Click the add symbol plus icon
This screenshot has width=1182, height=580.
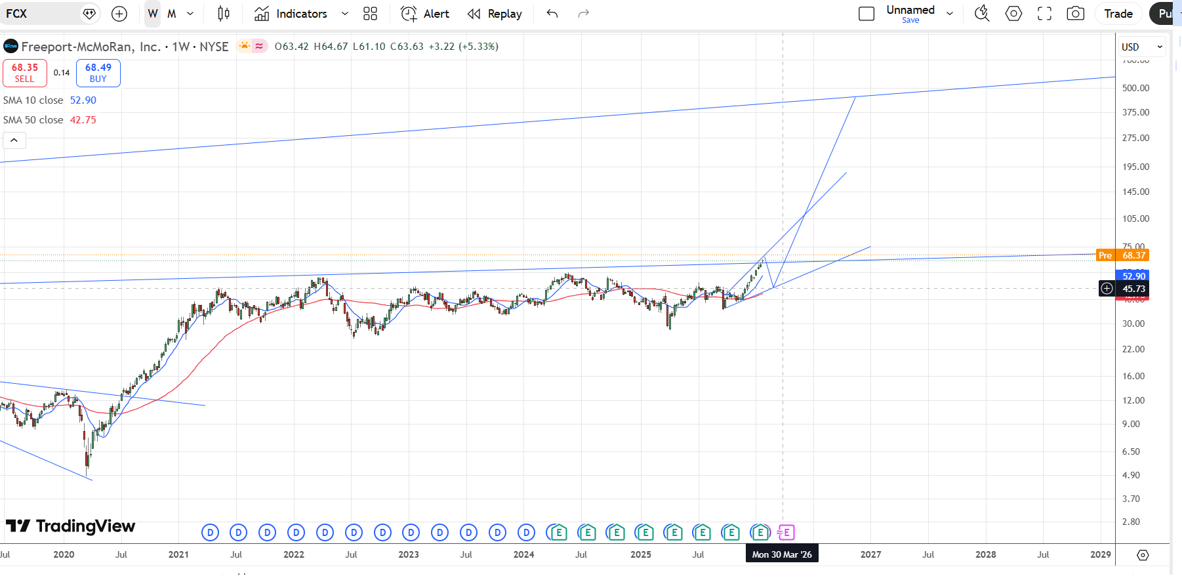click(119, 14)
